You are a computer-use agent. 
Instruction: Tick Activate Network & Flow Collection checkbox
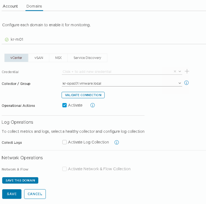click(64, 169)
